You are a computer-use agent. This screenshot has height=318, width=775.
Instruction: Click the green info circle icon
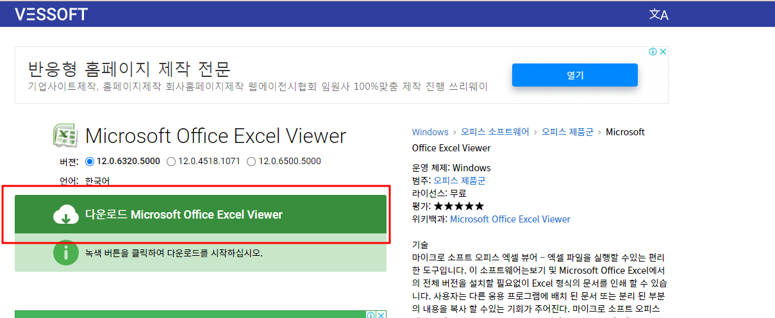click(x=65, y=253)
